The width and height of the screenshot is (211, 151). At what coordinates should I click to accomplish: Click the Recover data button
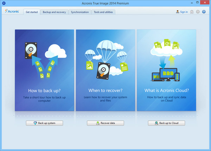(105, 123)
